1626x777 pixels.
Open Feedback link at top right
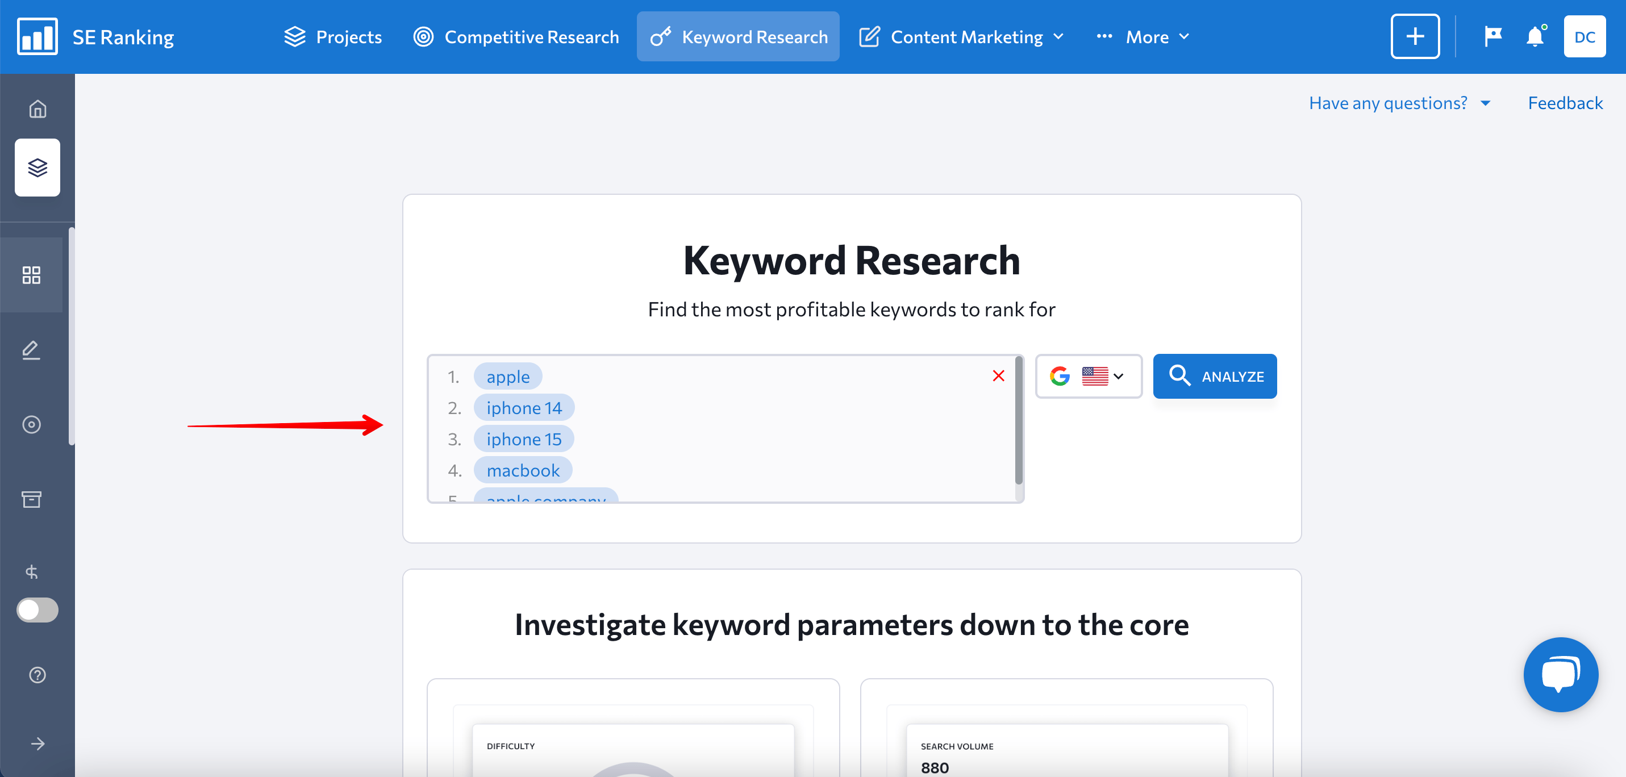(1565, 102)
